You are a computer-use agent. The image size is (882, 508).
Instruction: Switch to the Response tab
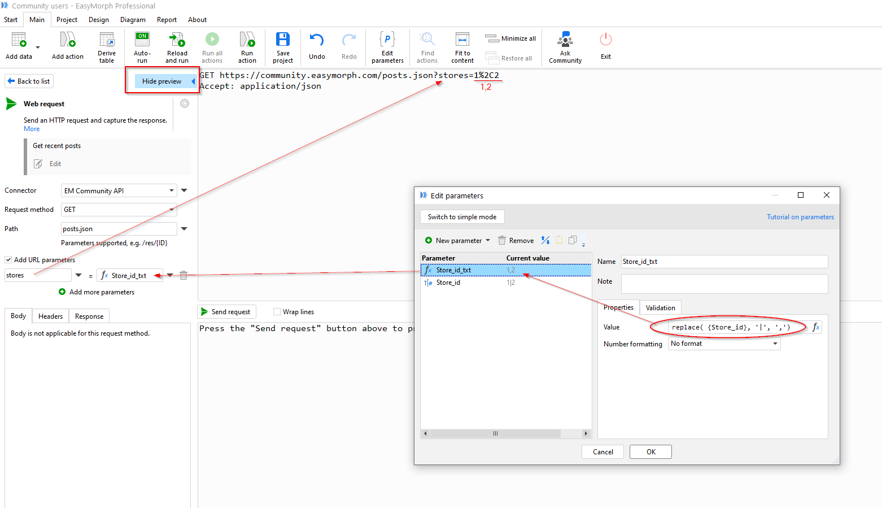89,316
